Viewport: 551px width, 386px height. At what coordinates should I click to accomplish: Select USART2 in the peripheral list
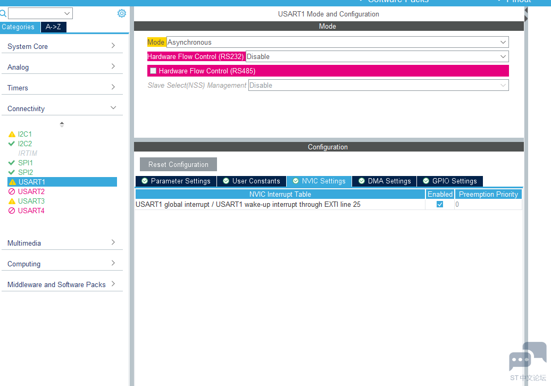(x=31, y=191)
